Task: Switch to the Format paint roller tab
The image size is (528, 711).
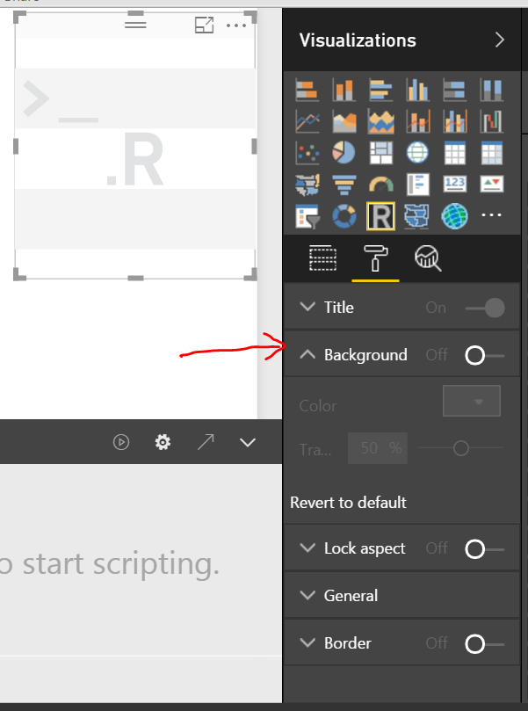Action: click(375, 258)
